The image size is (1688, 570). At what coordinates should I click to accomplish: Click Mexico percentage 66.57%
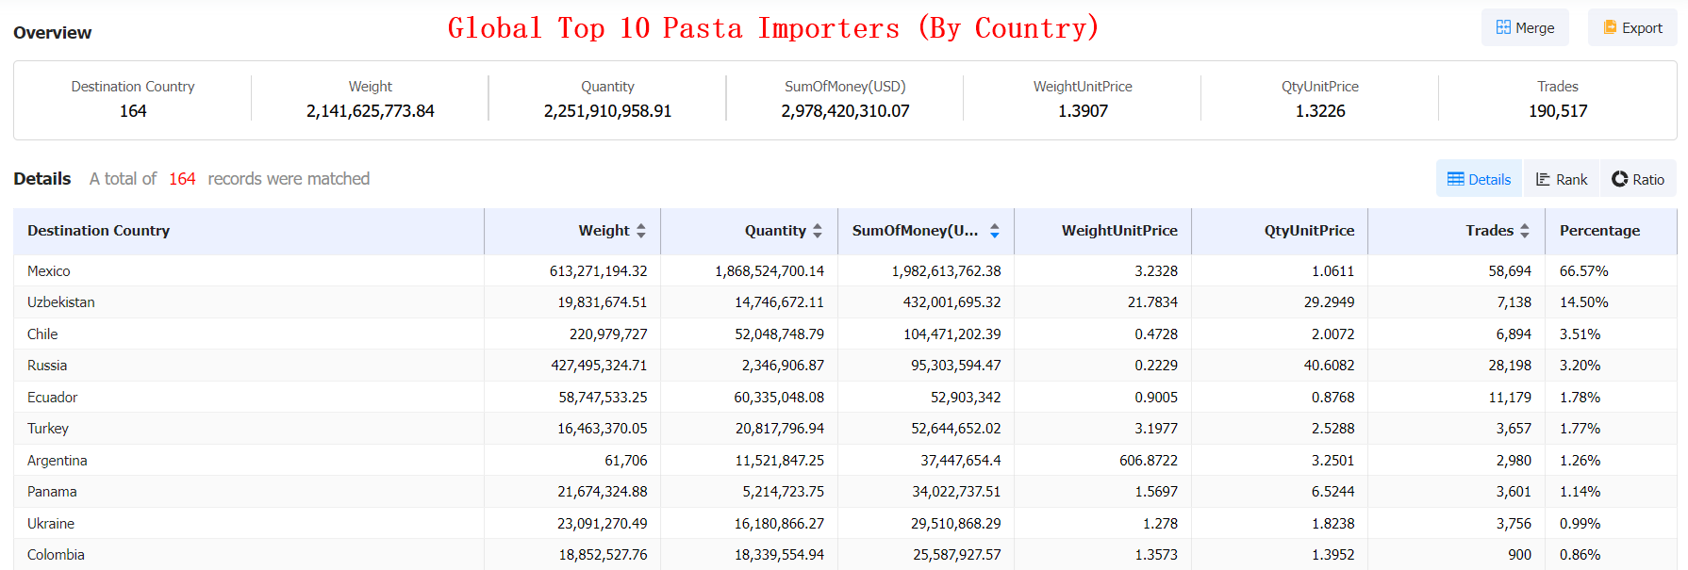click(x=1584, y=271)
